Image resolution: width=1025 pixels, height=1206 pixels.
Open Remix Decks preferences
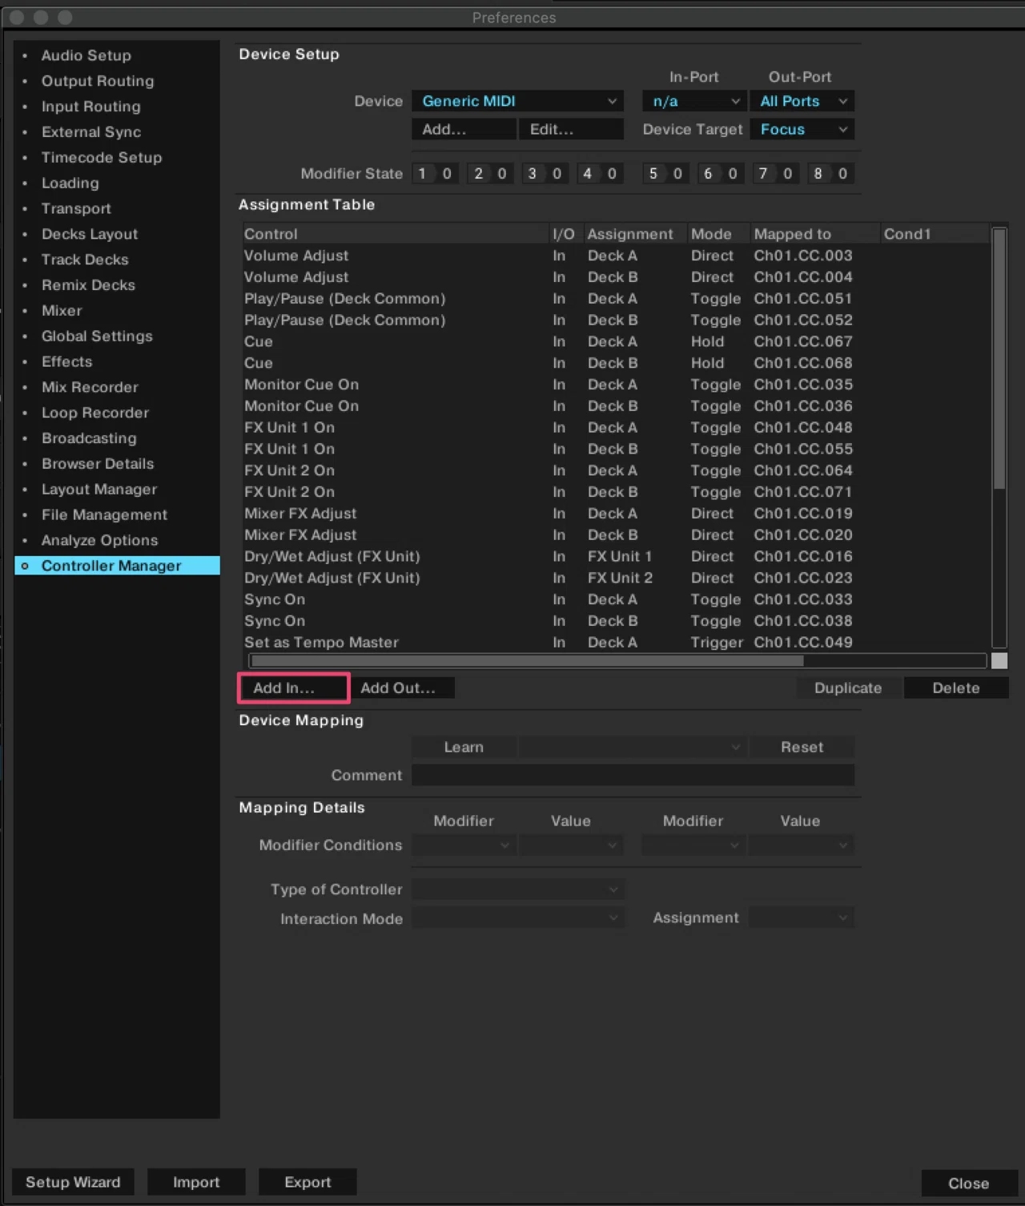(x=88, y=285)
